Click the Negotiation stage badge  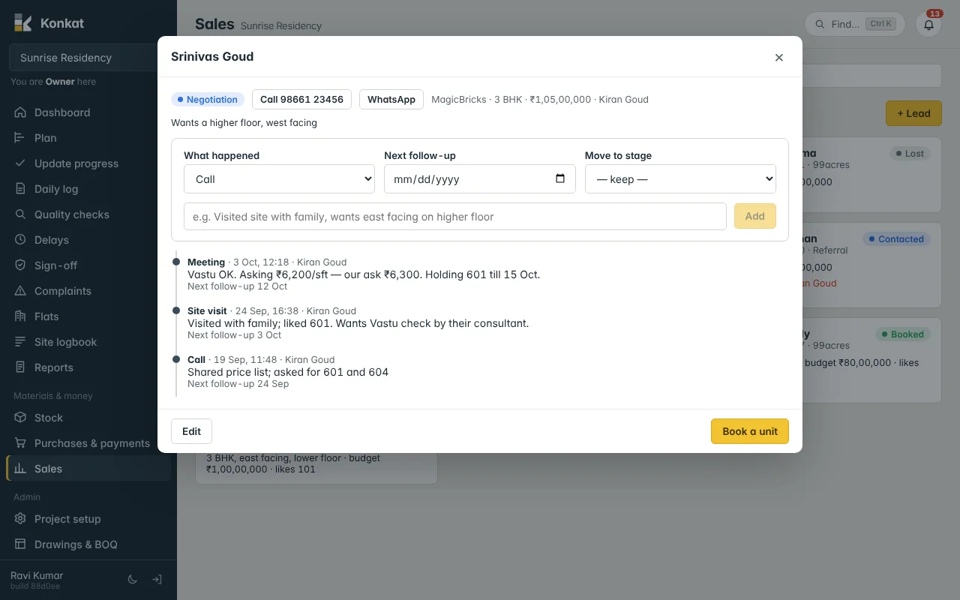[208, 99]
